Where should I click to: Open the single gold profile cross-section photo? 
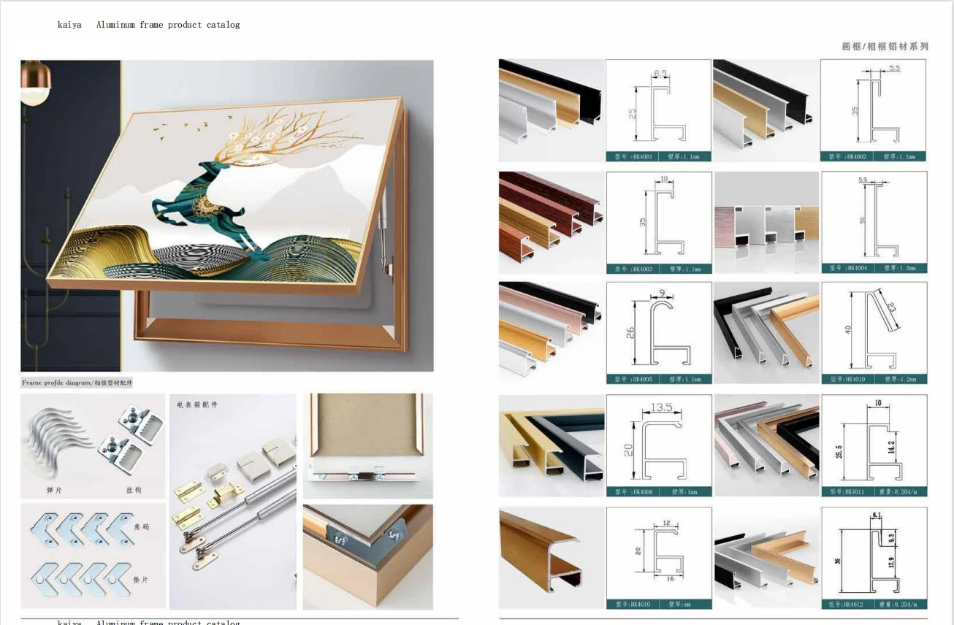point(552,559)
